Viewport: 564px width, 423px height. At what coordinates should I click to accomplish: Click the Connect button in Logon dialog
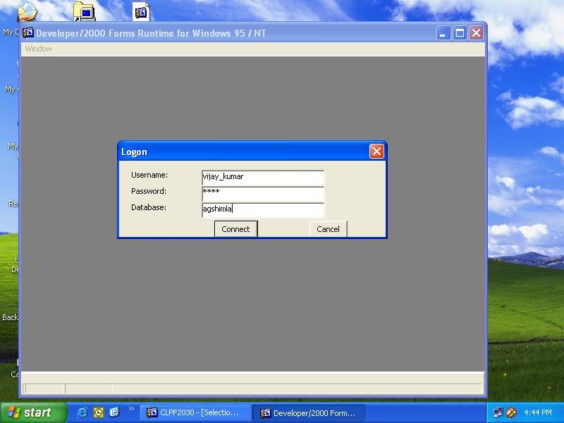(236, 229)
